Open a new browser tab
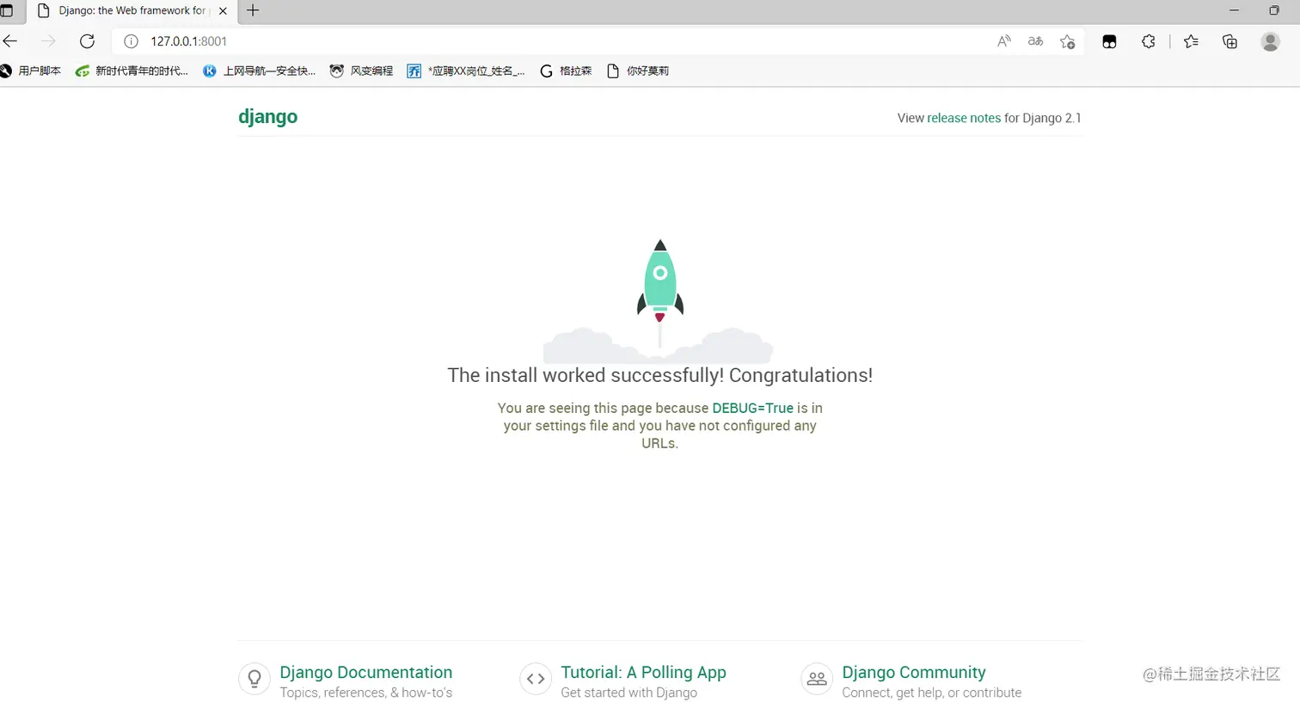Viewport: 1300px width, 702px height. [x=253, y=11]
